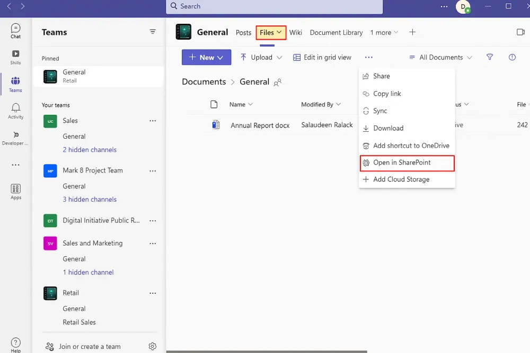Click inside the Search bar
This screenshot has height=353, width=530.
273,6
